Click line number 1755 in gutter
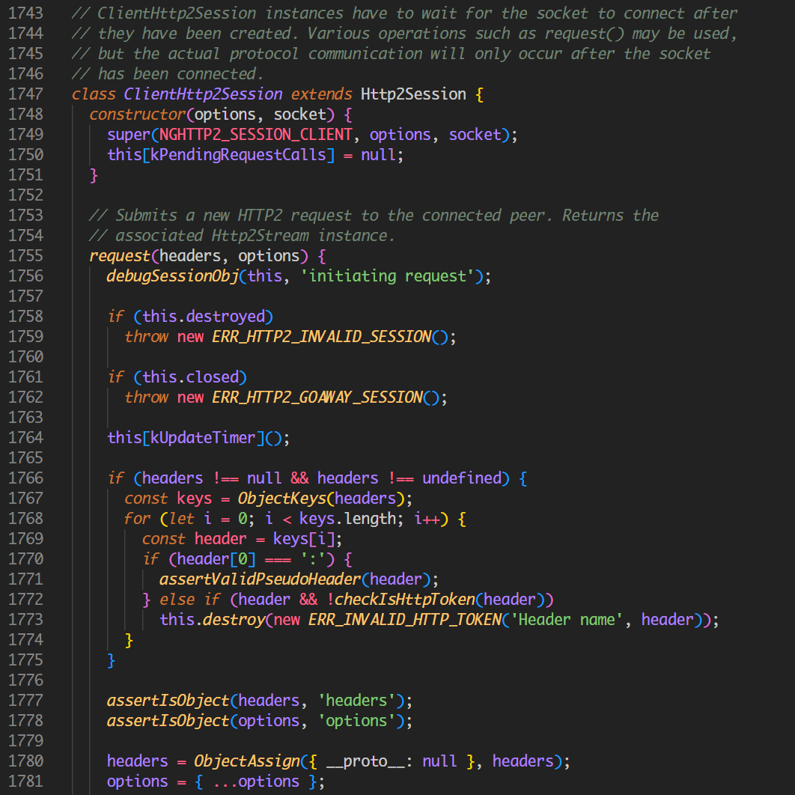 (26, 256)
